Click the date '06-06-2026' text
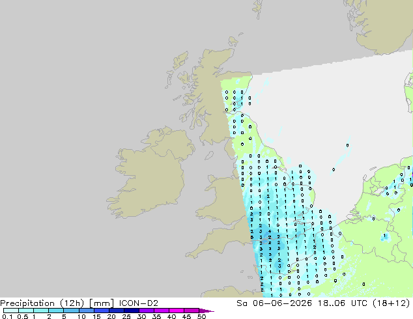The height and width of the screenshot is (319, 413). point(282,303)
